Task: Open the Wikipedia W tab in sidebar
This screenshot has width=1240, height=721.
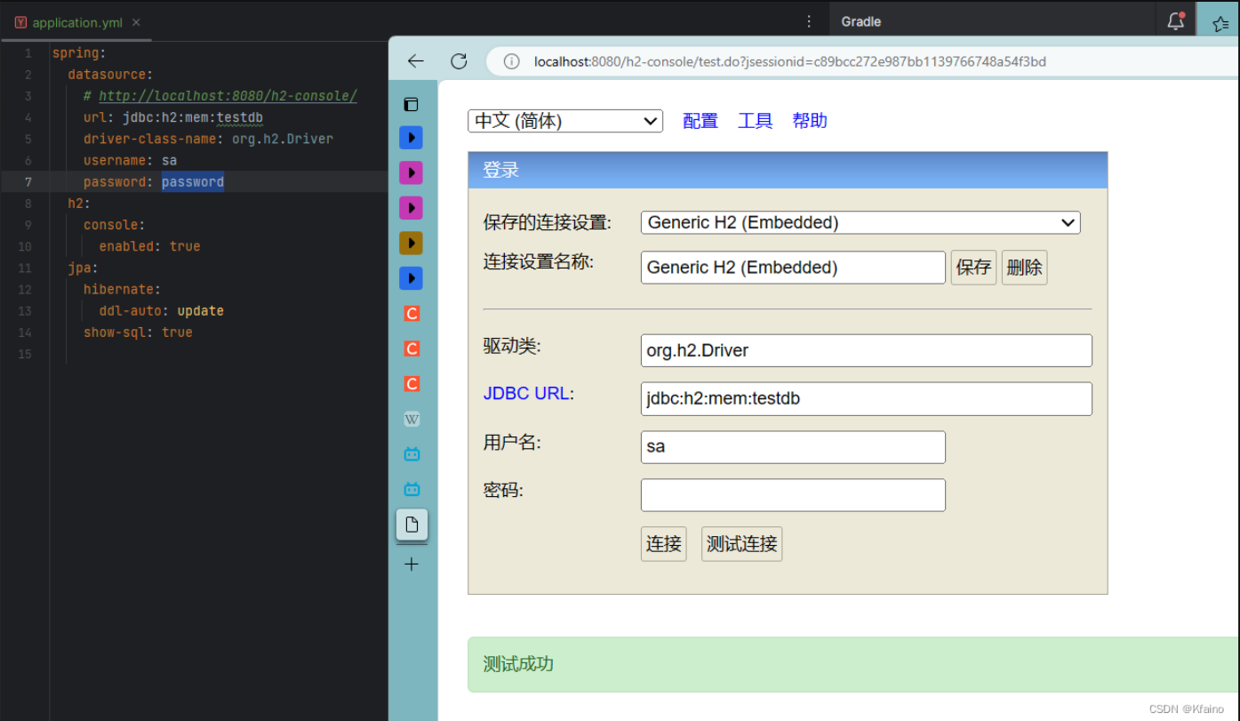Action: tap(411, 419)
